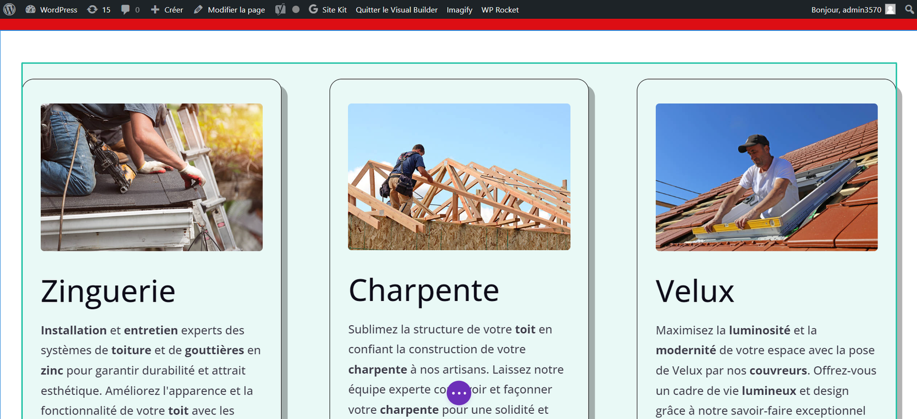The height and width of the screenshot is (419, 917).
Task: Click the admin user avatar
Action: tap(890, 10)
